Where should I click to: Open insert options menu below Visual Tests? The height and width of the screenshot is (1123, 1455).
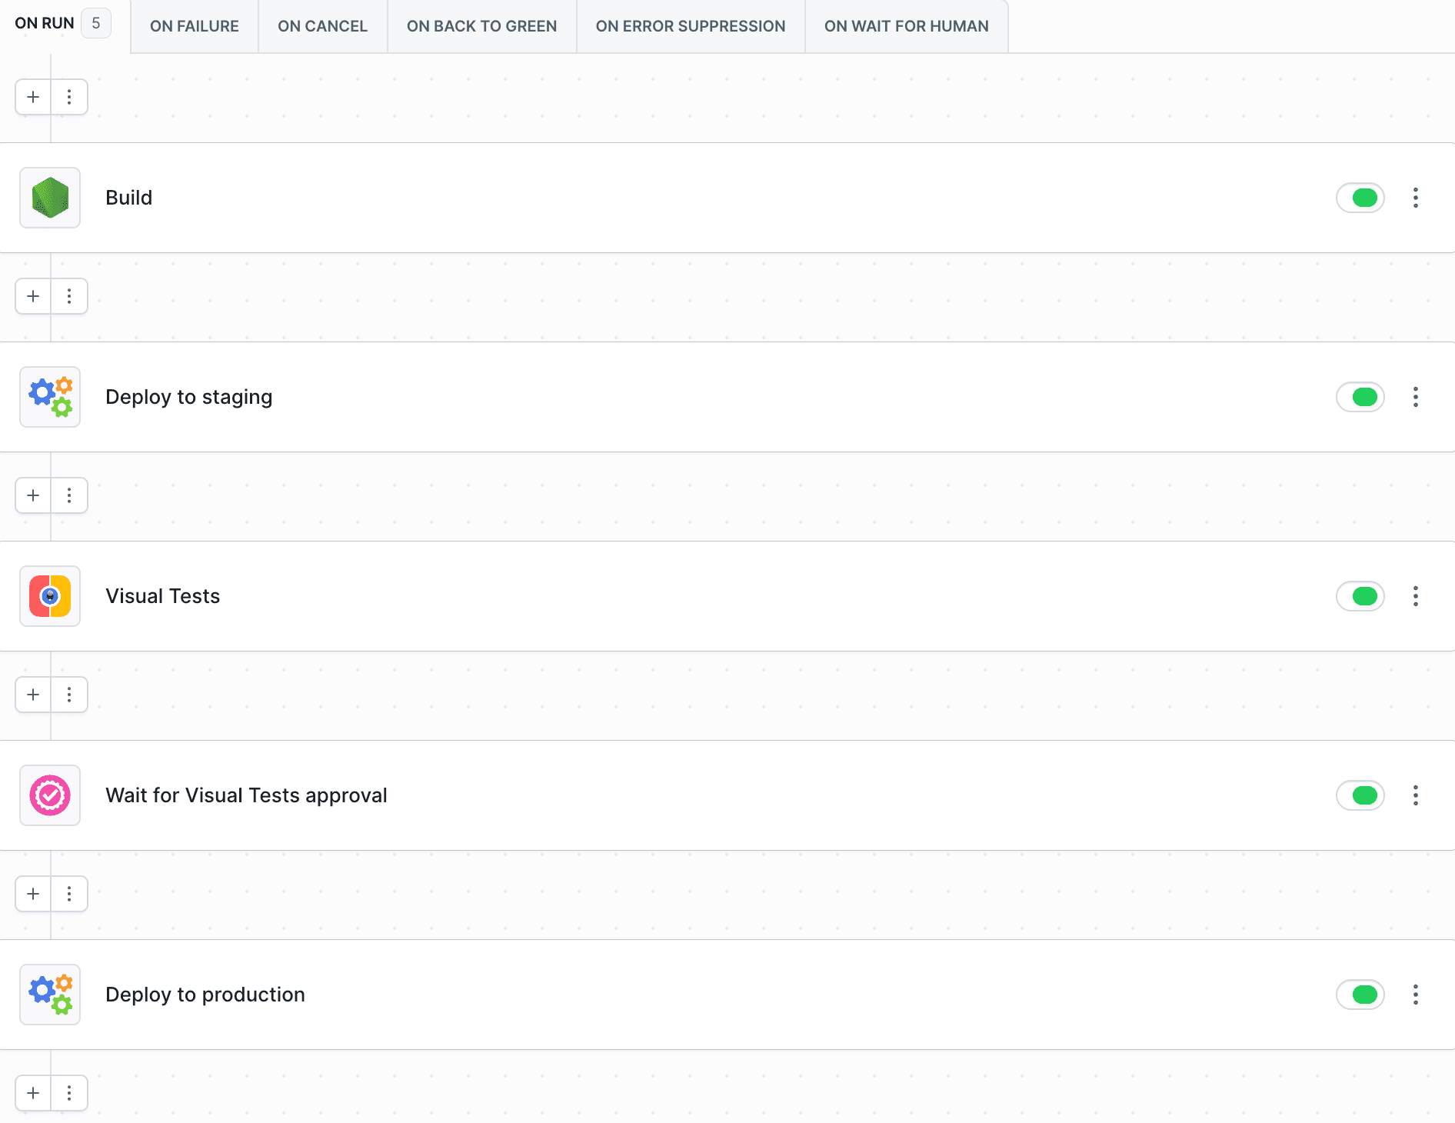click(x=69, y=695)
